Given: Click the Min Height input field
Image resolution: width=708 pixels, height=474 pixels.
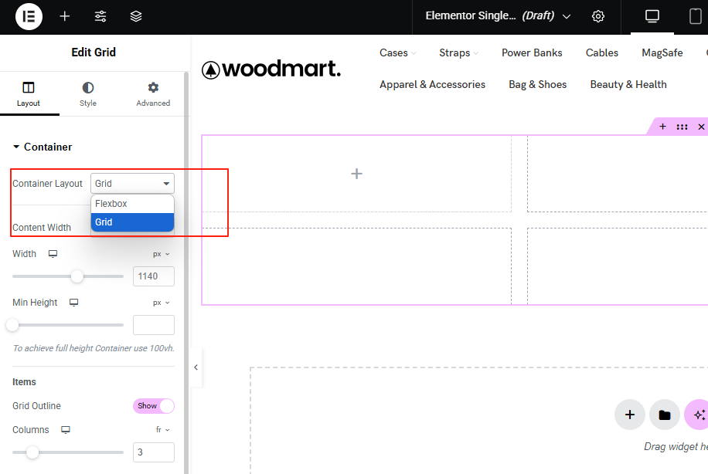Looking at the screenshot, I should 154,325.
